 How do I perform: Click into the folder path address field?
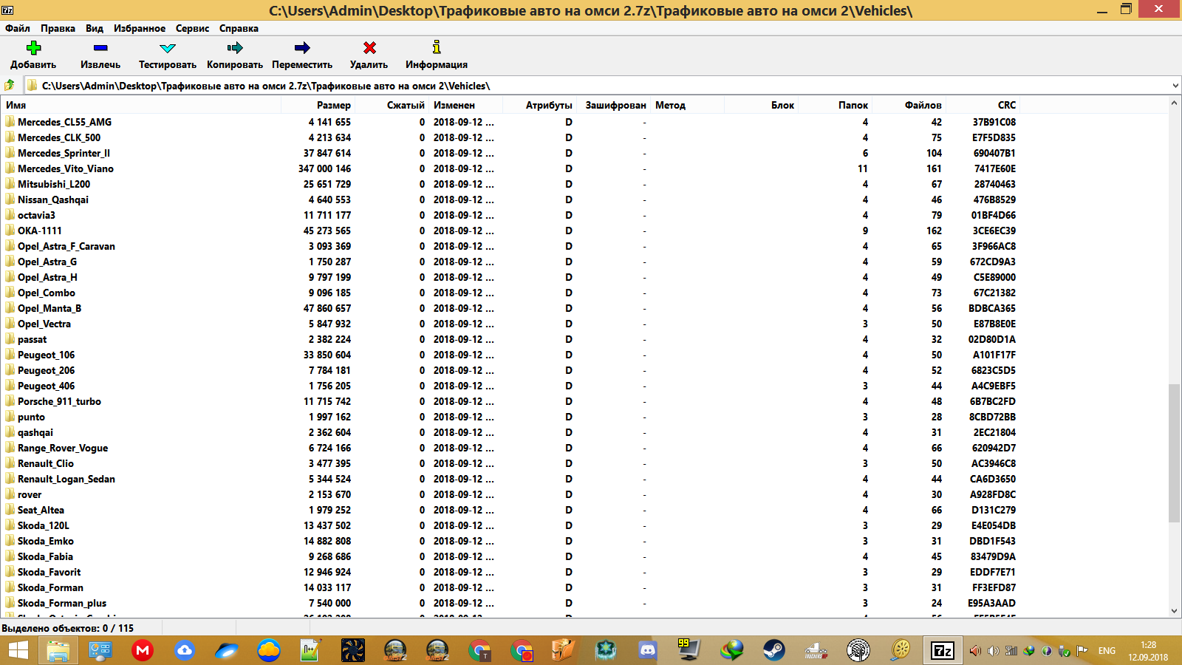[595, 86]
